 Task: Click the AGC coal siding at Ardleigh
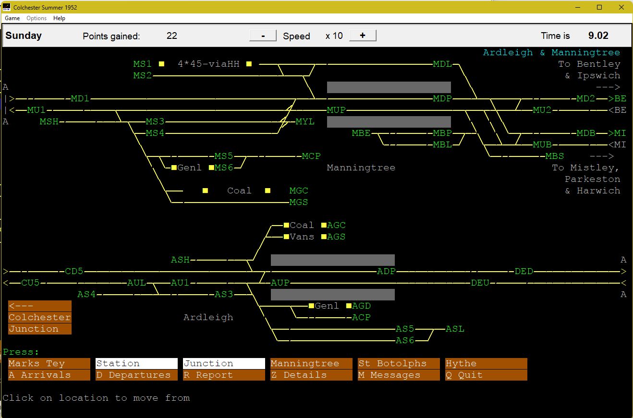coord(336,225)
